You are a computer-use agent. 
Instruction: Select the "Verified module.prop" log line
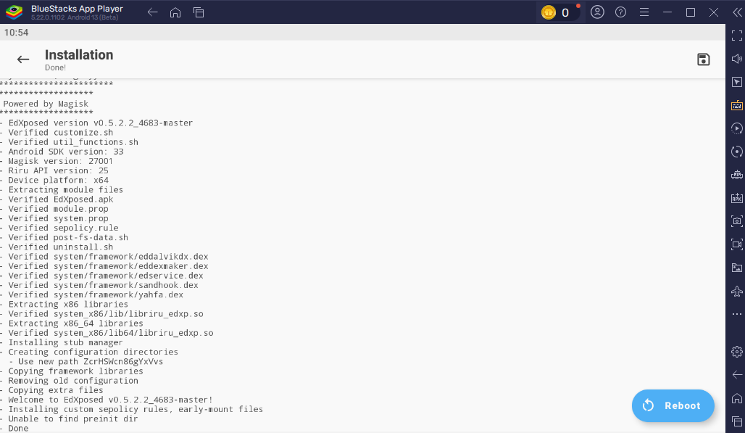pyautogui.click(x=54, y=209)
